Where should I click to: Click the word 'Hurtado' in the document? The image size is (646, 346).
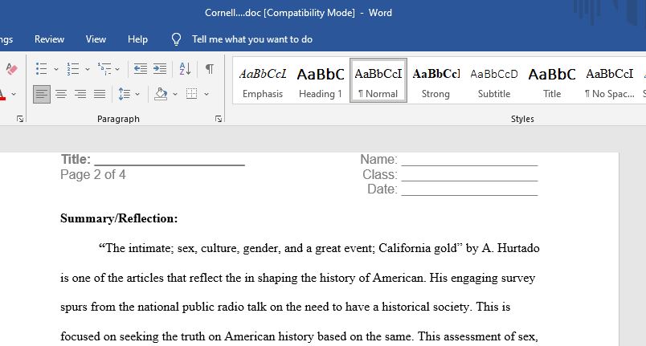point(518,248)
